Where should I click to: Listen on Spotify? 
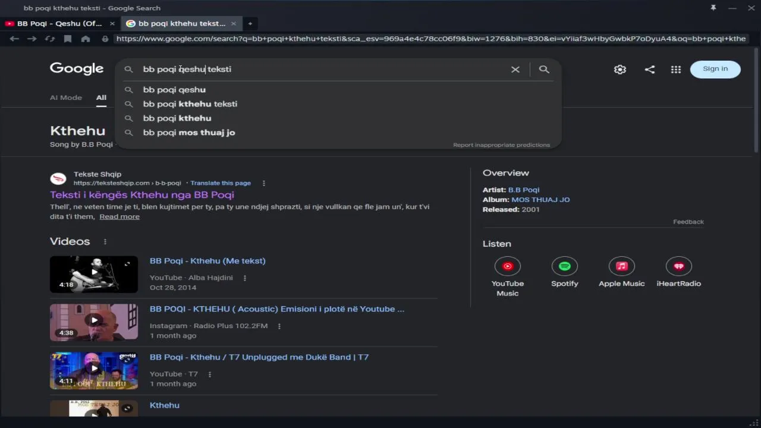click(565, 272)
